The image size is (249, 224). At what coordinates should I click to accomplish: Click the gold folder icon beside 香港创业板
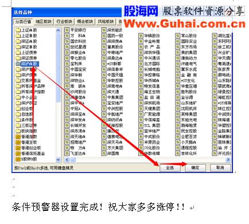coord(18,148)
